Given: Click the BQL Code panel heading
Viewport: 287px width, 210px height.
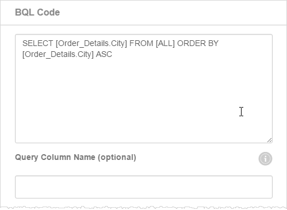Looking at the screenshot, I should point(37,12).
